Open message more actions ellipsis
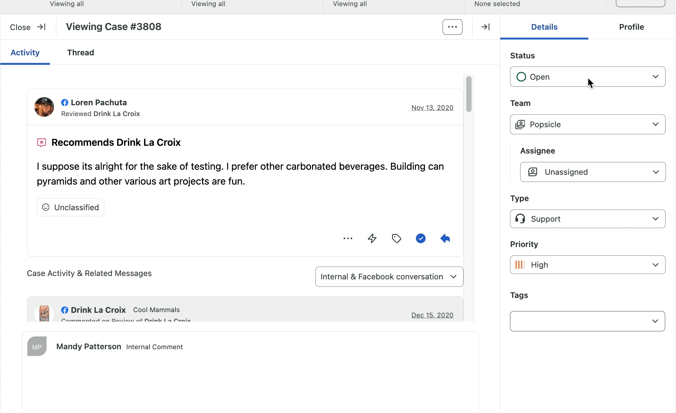This screenshot has height=413, width=676. [348, 239]
